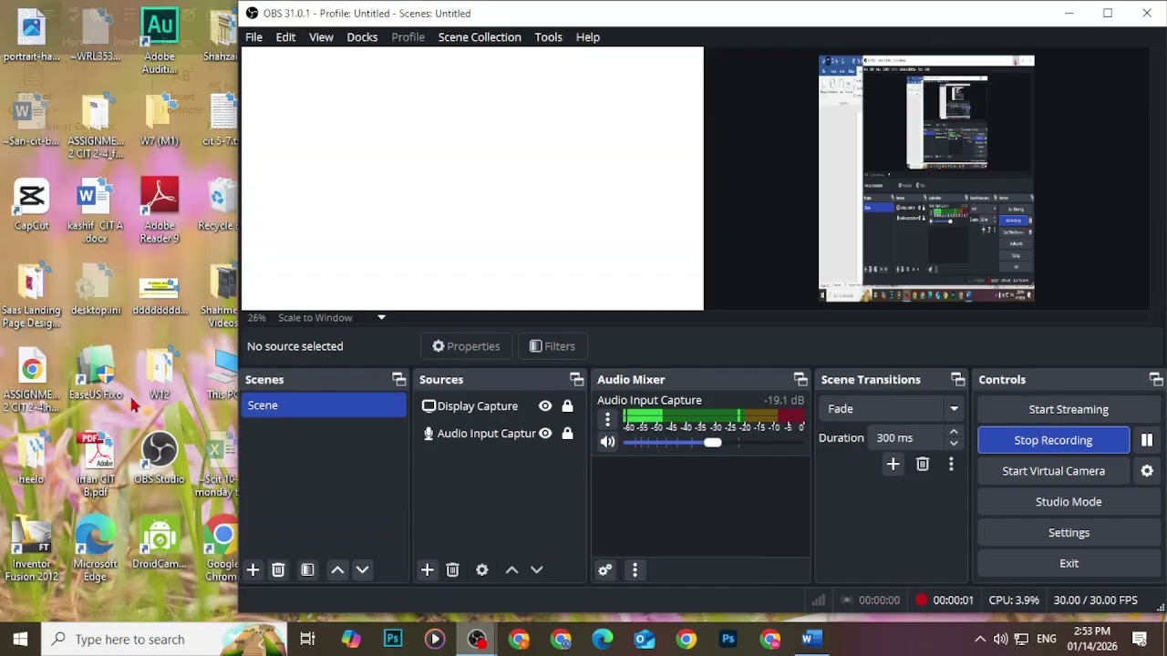Move source down arrow in Sources panel
The height and width of the screenshot is (656, 1167).
[536, 569]
